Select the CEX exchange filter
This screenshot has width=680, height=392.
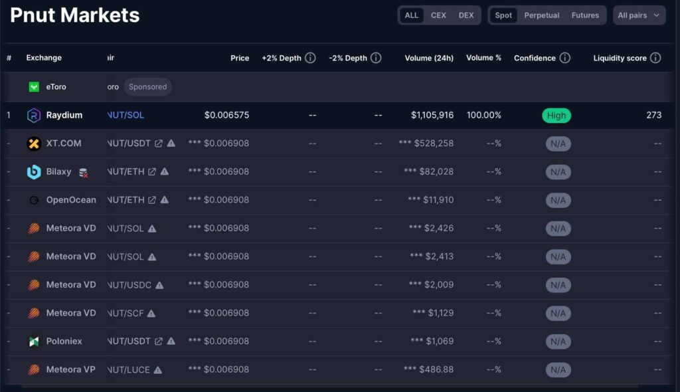tap(438, 15)
